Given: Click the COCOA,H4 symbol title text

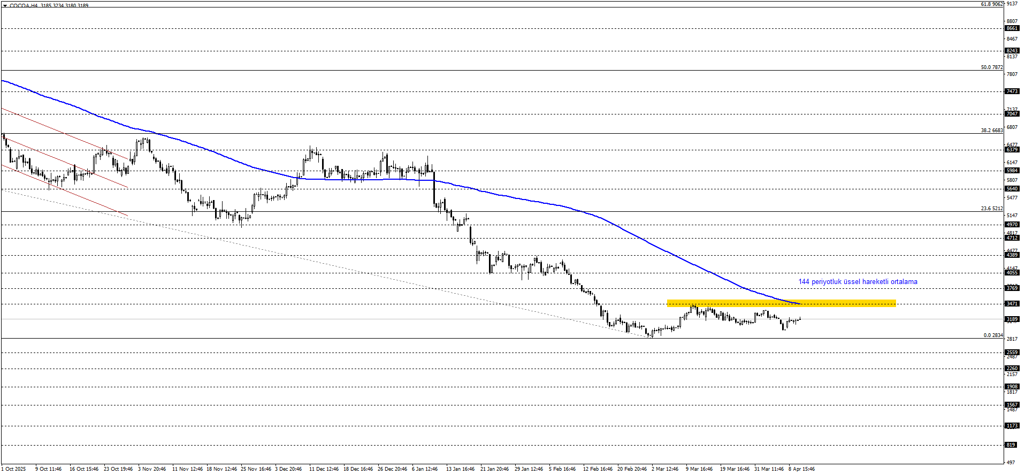Looking at the screenshot, I should 24,5.
